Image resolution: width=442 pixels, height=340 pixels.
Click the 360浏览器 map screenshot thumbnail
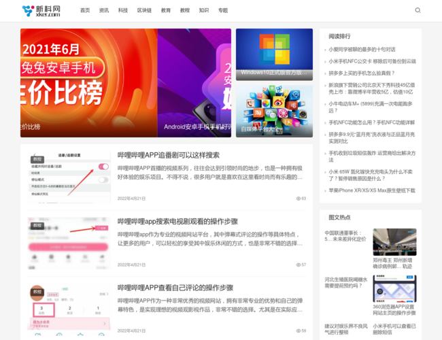tap(394, 289)
